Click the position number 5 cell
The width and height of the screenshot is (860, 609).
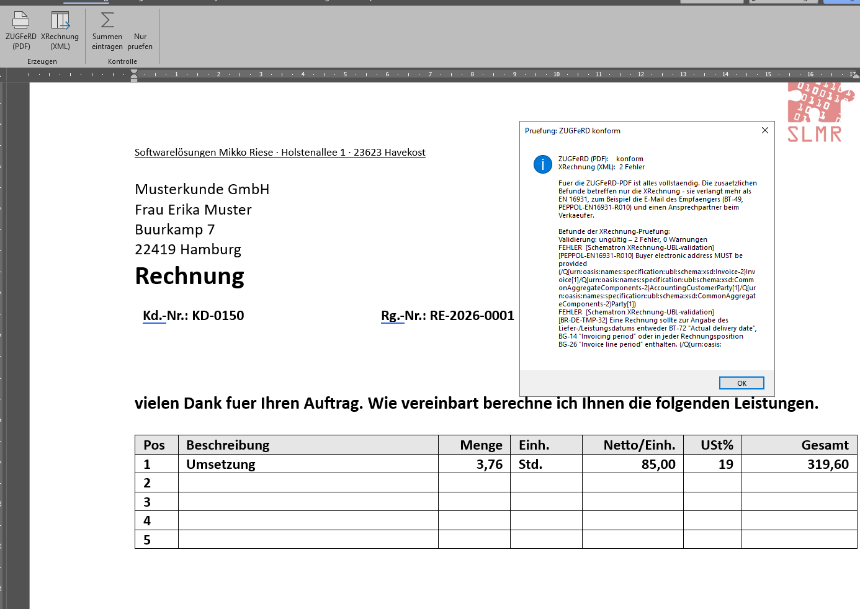pyautogui.click(x=156, y=540)
